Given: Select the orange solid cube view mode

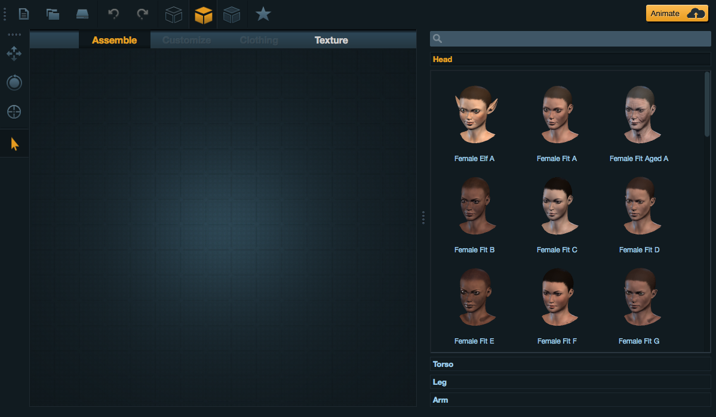Looking at the screenshot, I should click(203, 14).
